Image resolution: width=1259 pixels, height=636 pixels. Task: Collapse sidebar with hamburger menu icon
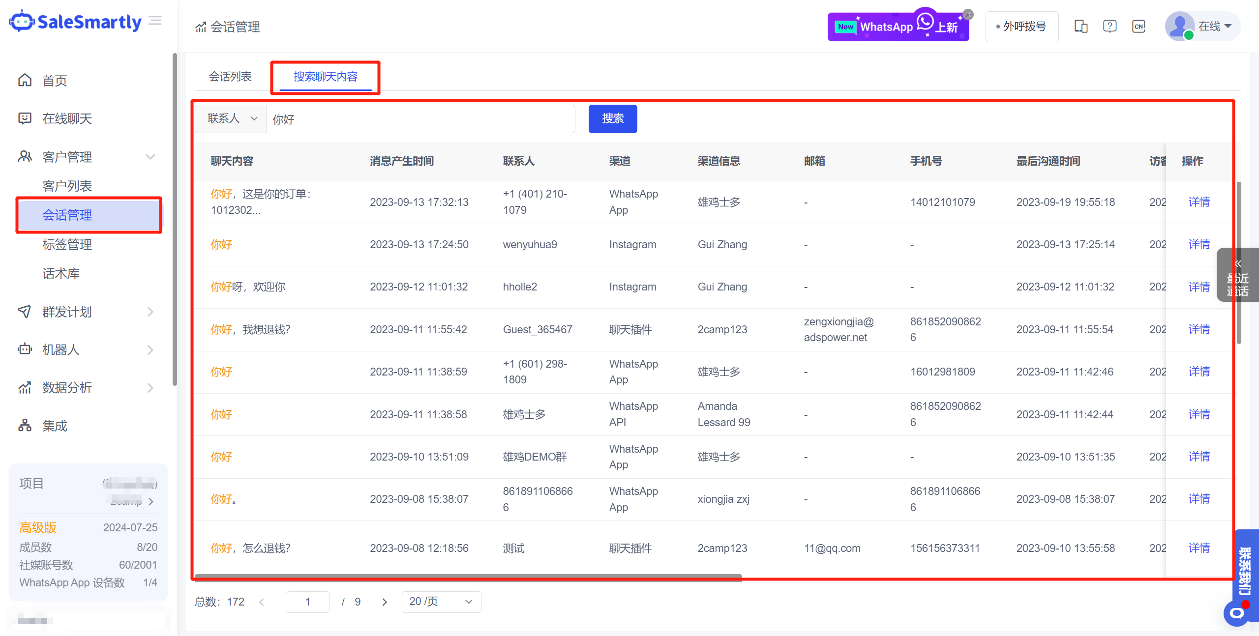[x=155, y=21]
